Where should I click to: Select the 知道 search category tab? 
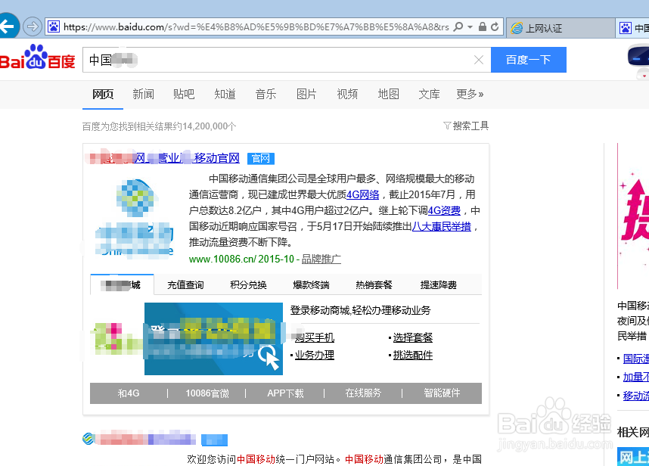click(x=225, y=95)
